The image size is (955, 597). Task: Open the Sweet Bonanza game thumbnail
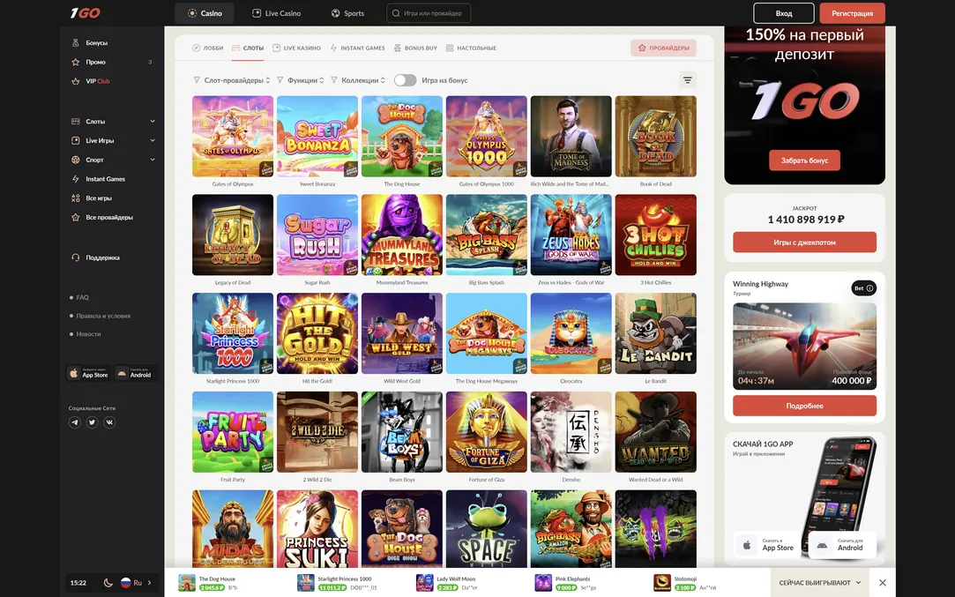319,135
